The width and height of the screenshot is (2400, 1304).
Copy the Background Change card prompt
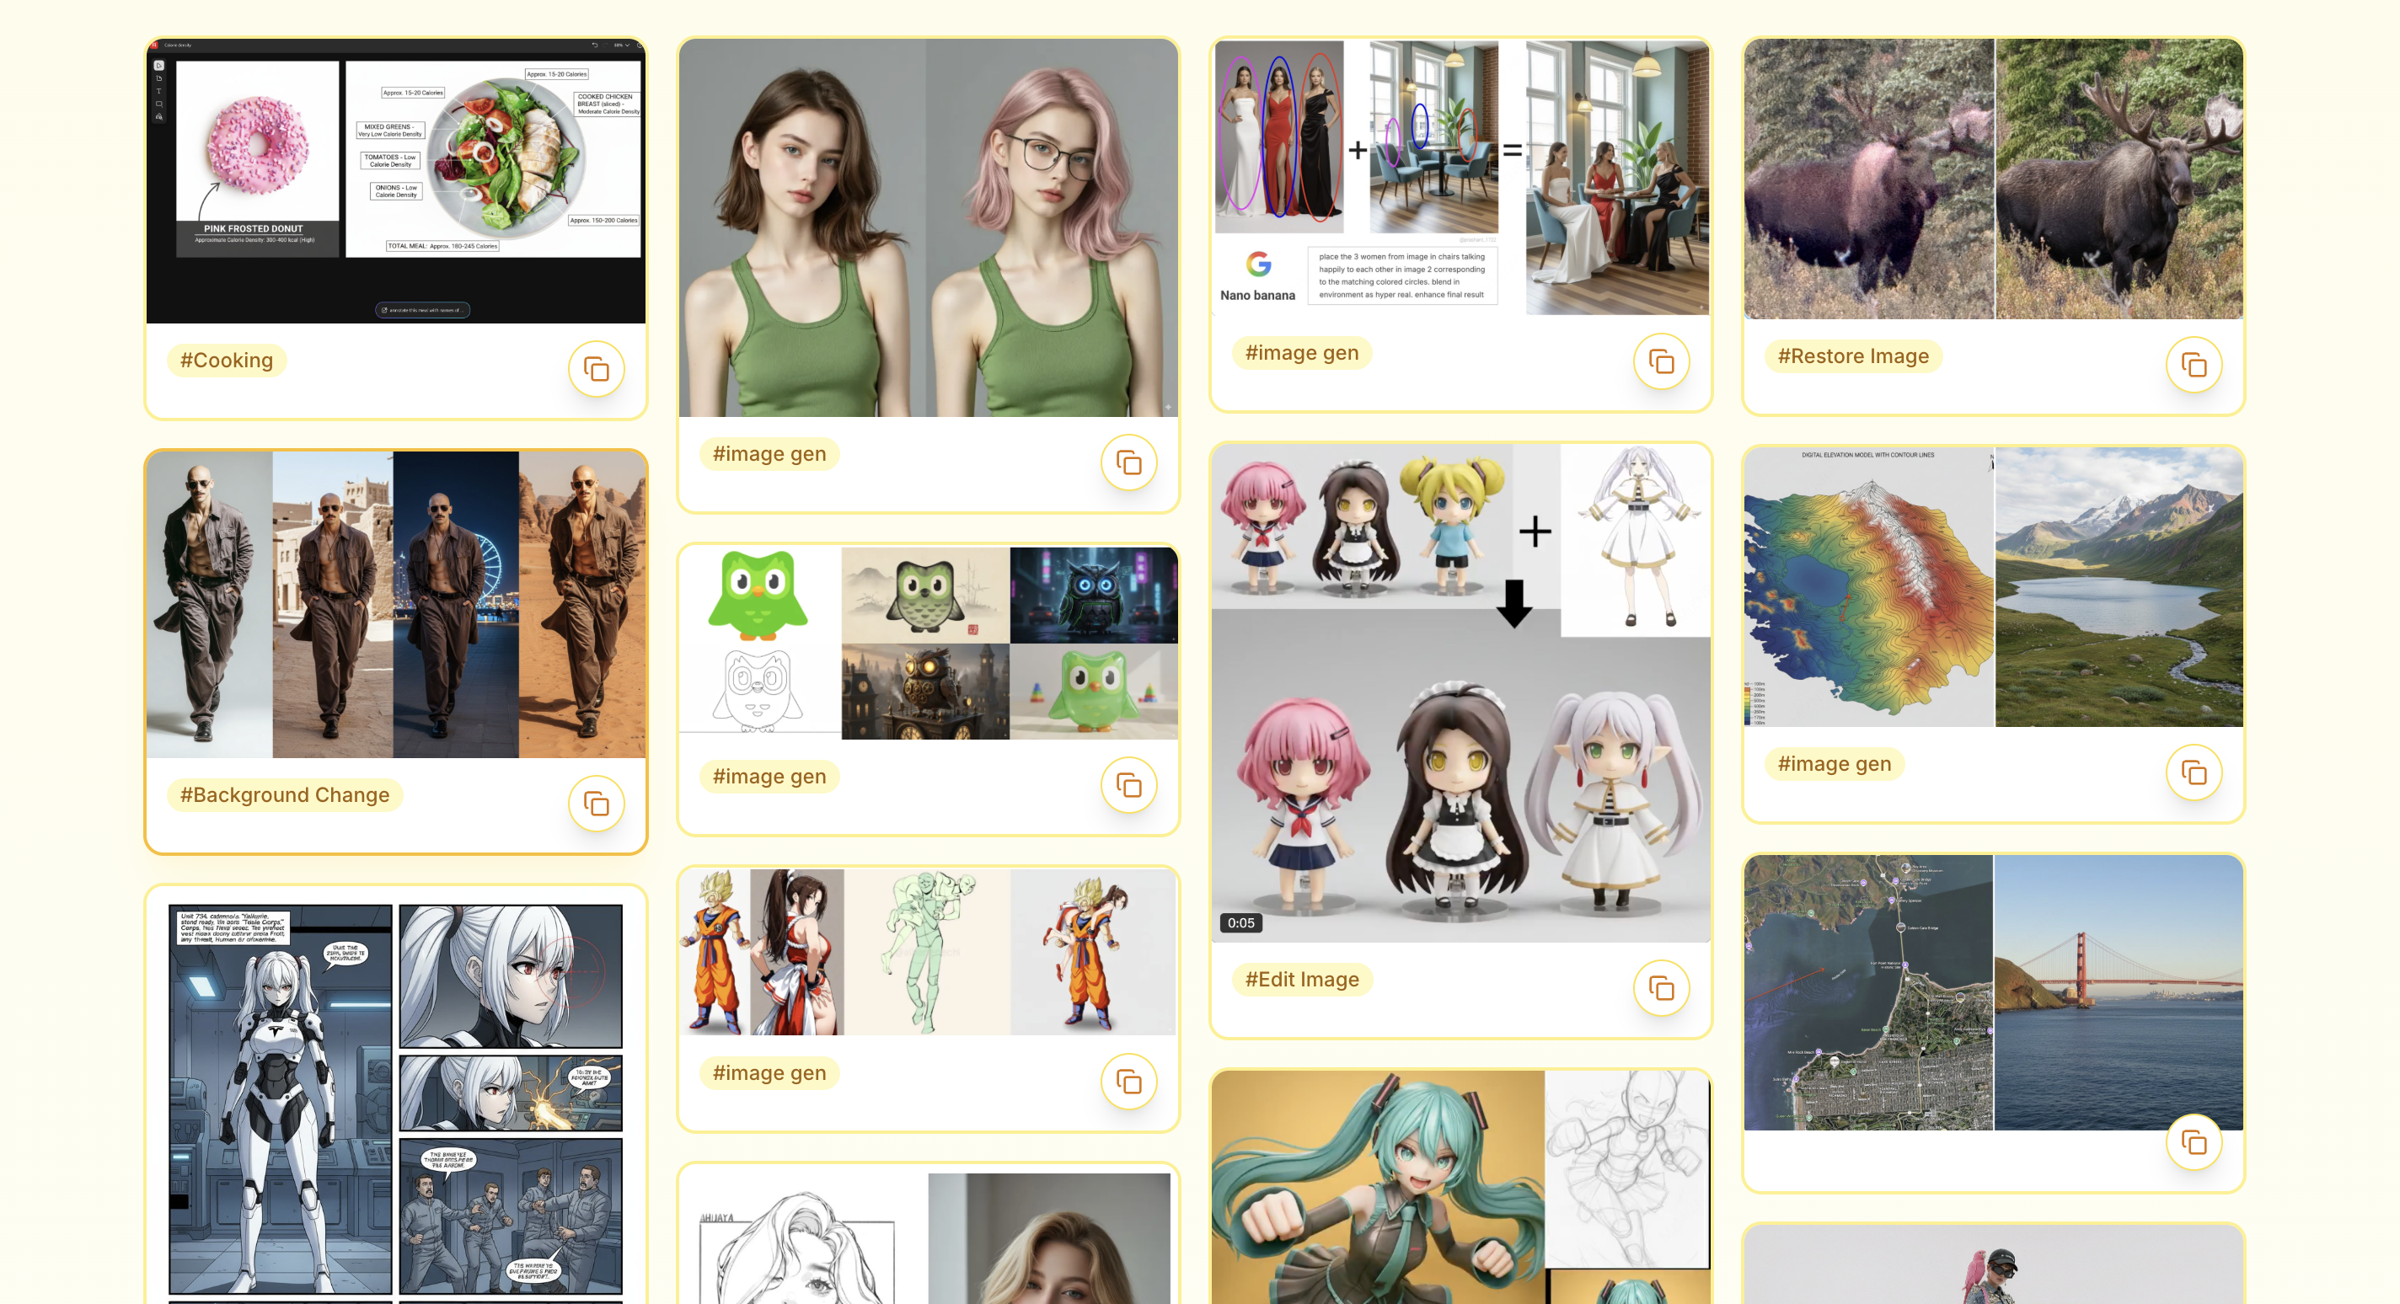coord(597,804)
